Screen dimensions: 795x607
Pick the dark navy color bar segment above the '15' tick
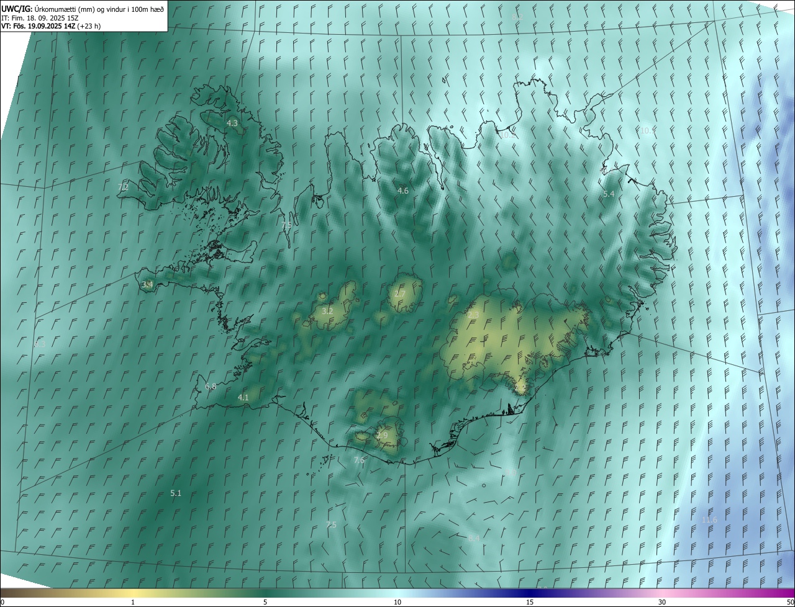530,593
